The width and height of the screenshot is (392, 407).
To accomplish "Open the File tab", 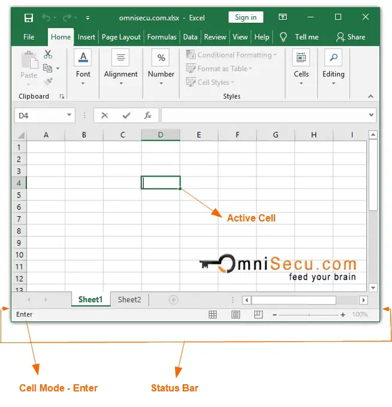I will click(x=29, y=37).
